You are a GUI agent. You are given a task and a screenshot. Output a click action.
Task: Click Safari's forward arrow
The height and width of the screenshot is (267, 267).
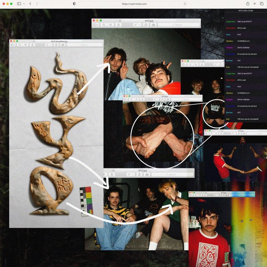click(x=37, y=3)
